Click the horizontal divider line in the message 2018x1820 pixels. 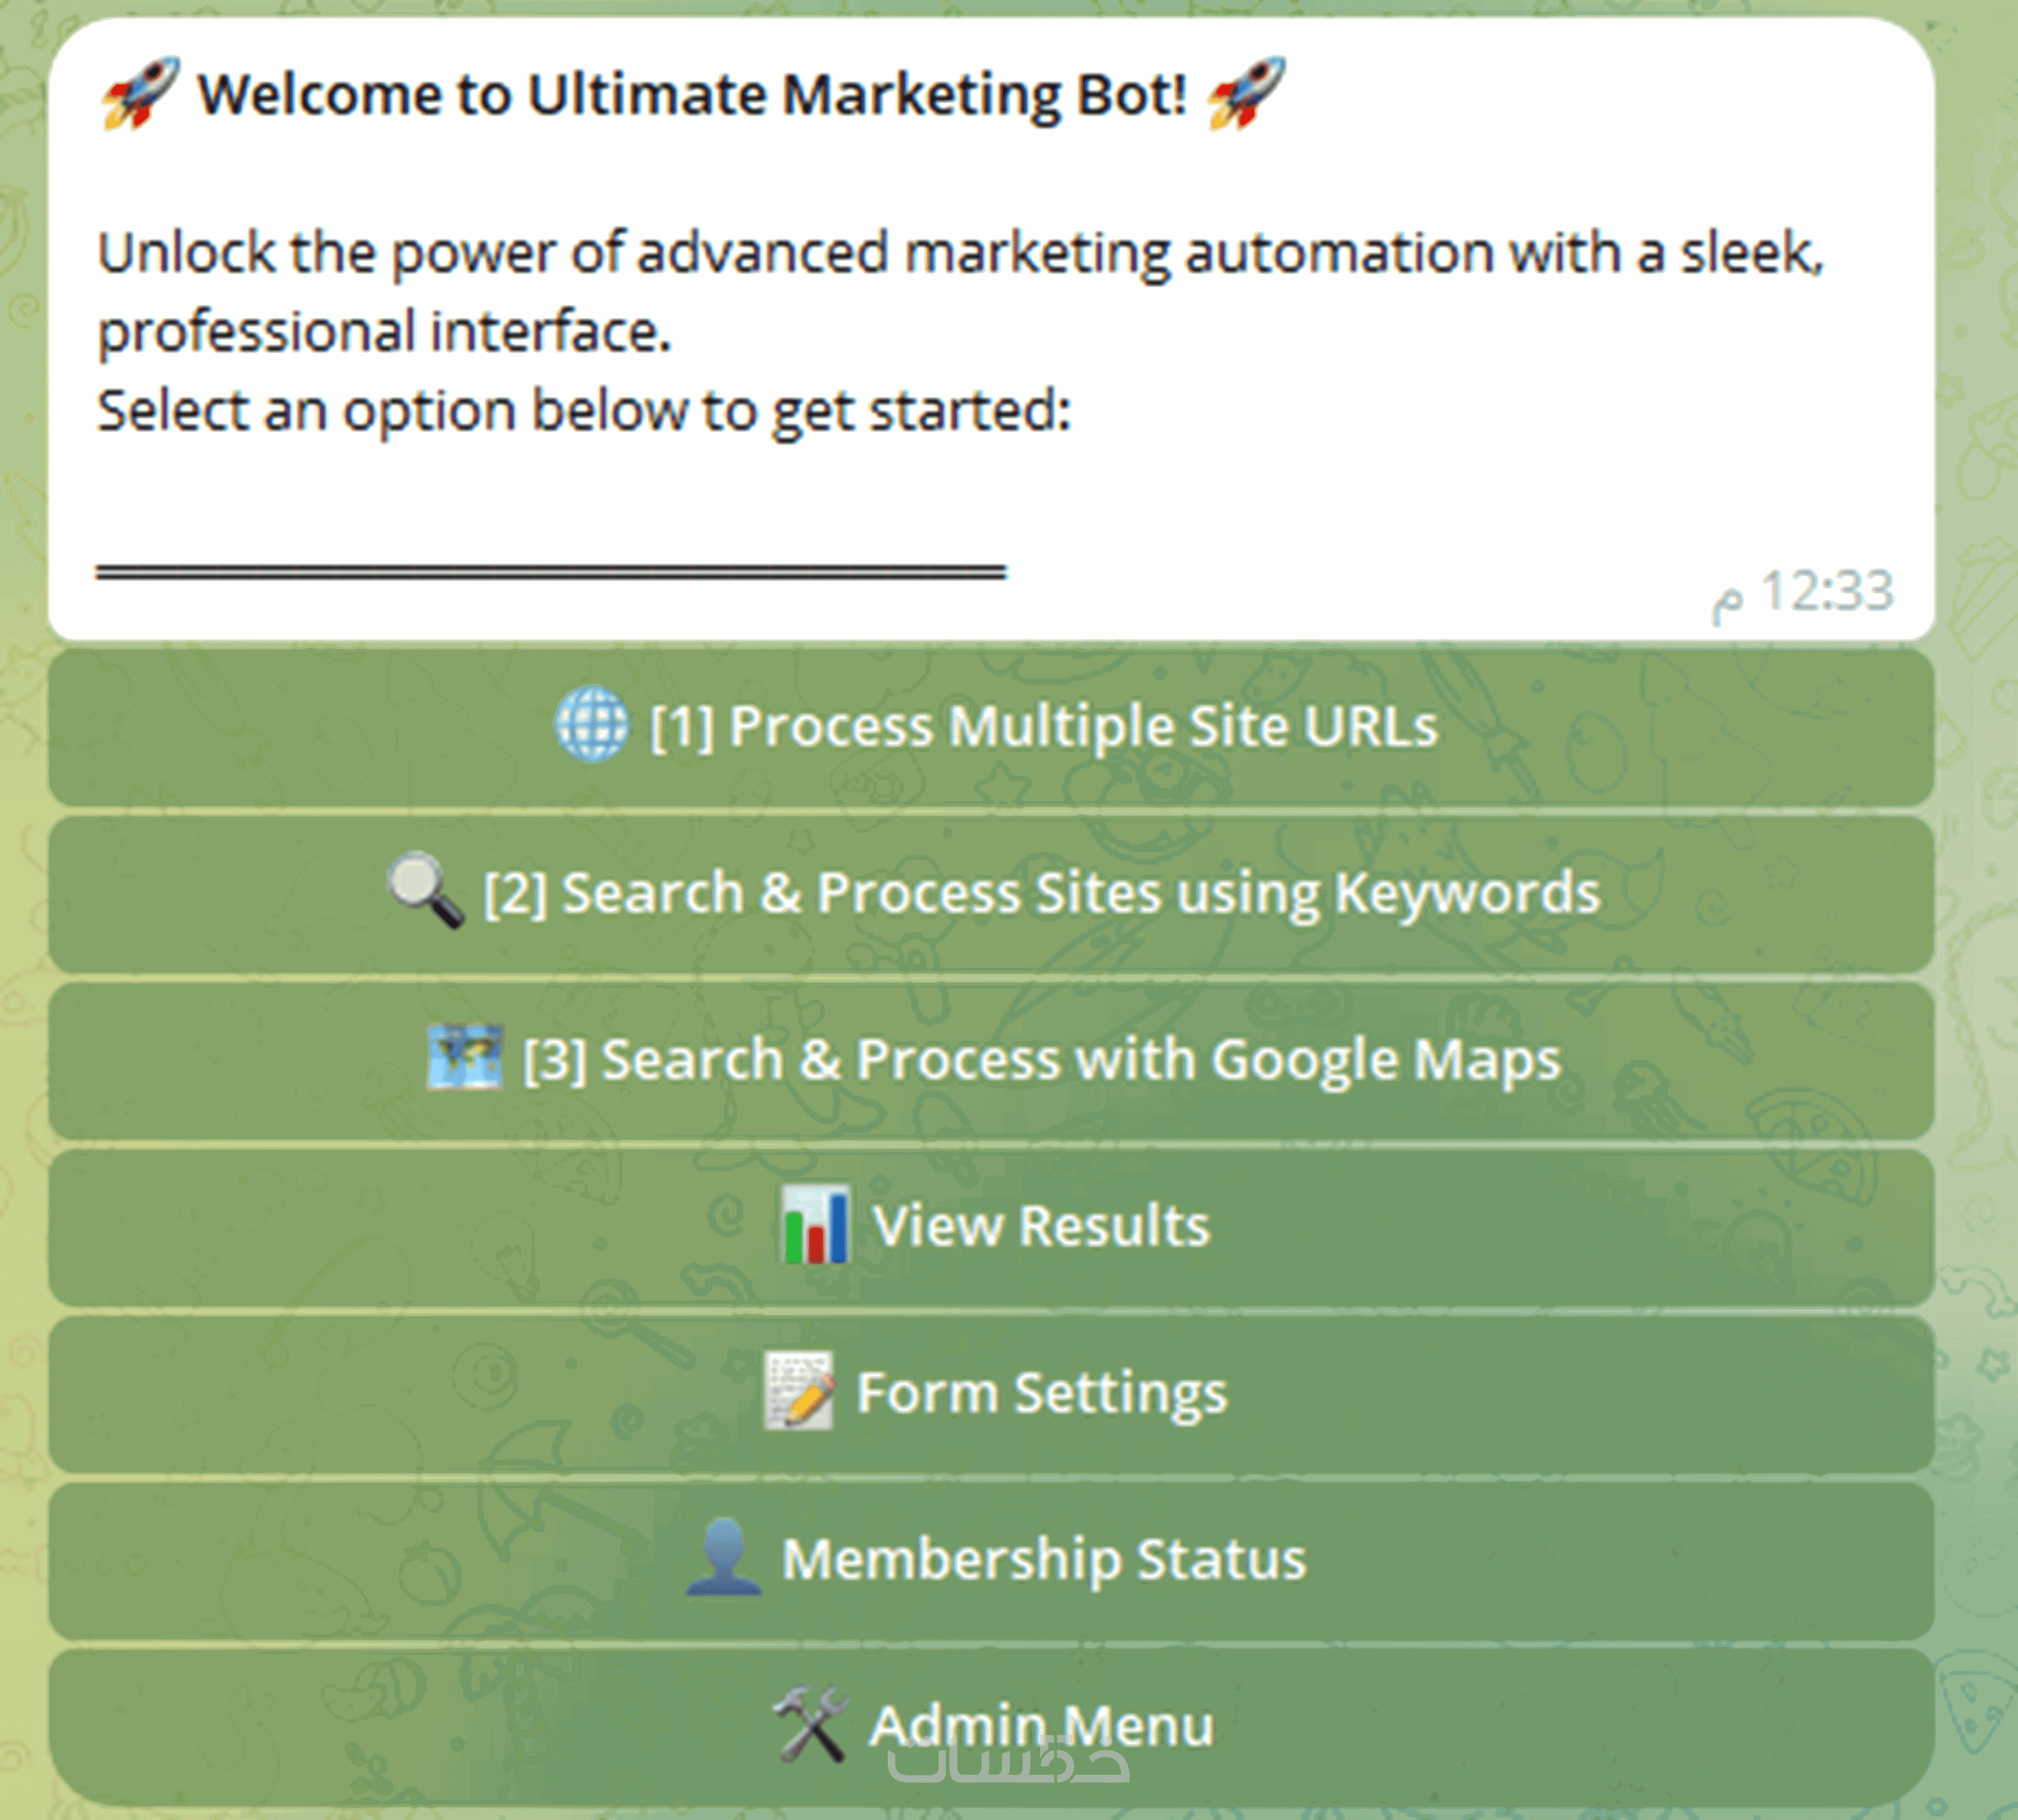[550, 572]
